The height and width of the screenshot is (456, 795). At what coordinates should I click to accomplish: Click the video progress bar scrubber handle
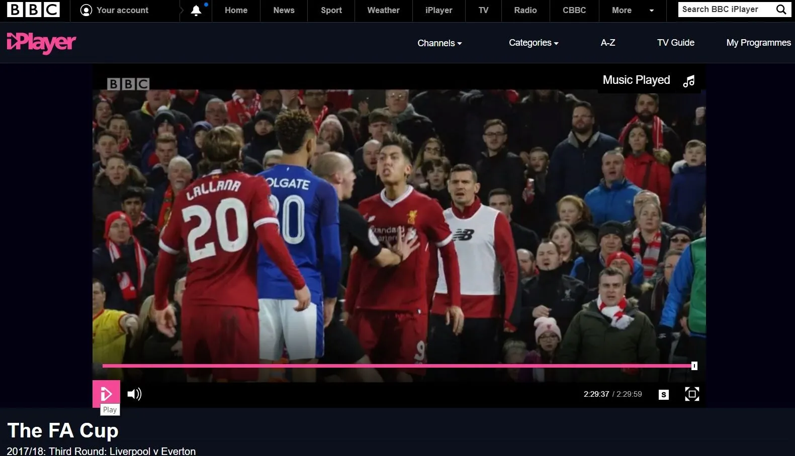(x=694, y=366)
